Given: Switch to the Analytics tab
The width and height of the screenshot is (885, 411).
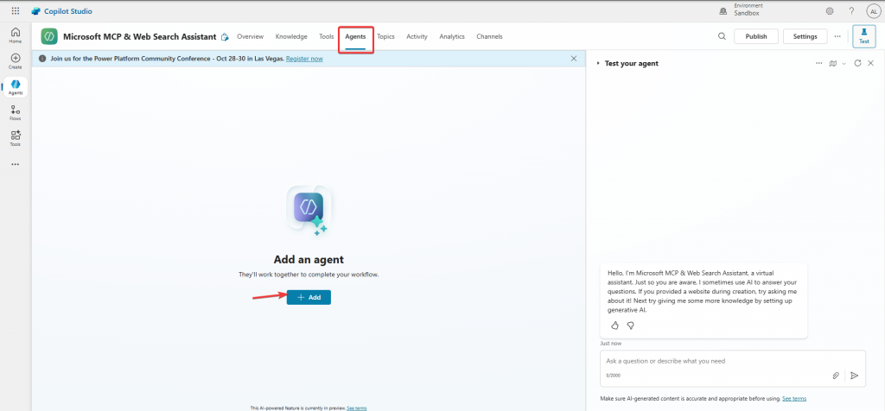Looking at the screenshot, I should coord(452,36).
